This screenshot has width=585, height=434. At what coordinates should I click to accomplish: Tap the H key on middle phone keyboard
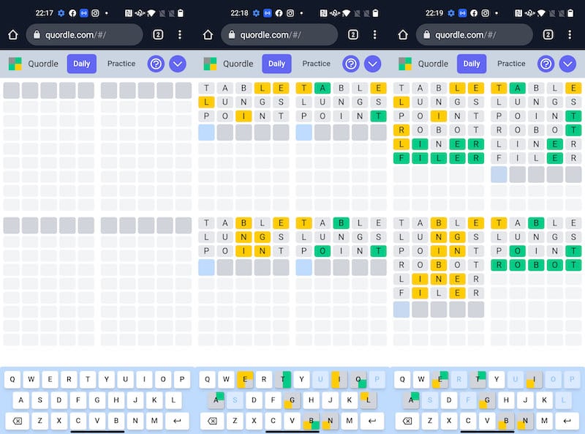tap(312, 400)
